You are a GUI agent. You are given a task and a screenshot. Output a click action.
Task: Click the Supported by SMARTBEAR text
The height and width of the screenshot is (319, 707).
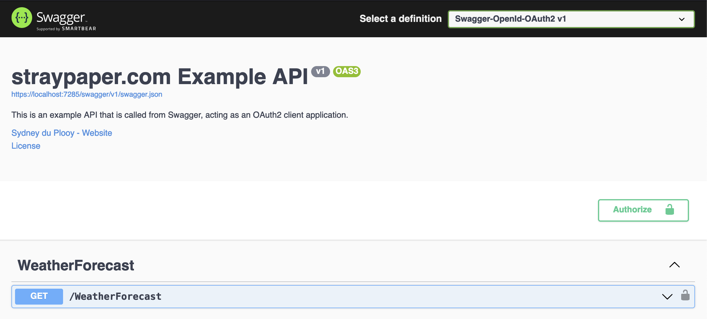66,29
